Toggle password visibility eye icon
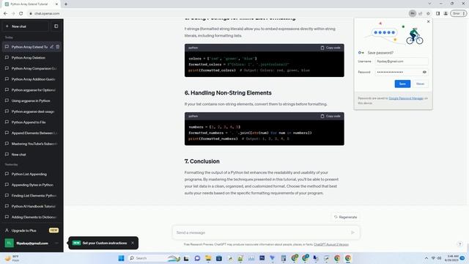469x264 pixels. pyautogui.click(x=424, y=72)
